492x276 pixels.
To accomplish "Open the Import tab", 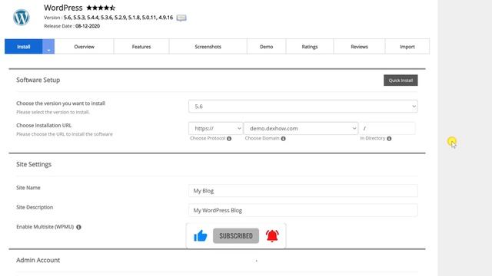I will click(x=407, y=47).
